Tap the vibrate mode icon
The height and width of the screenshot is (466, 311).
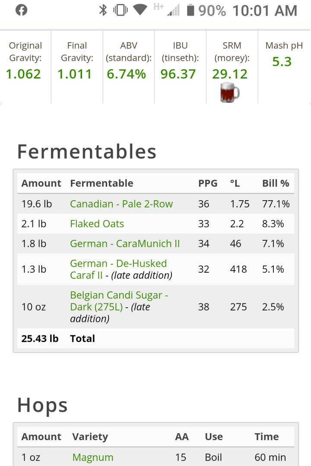(121, 10)
